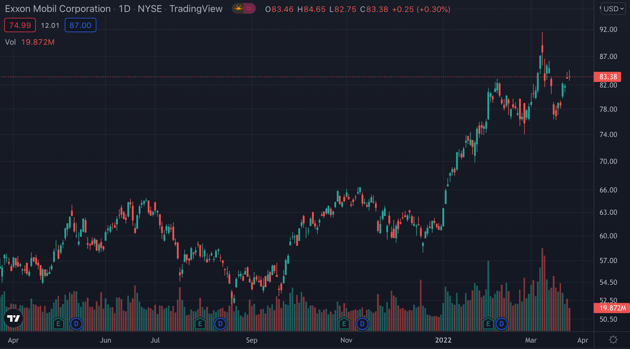The image size is (630, 349).
Task: Click the 78.00 price axis label
Action: coord(608,109)
